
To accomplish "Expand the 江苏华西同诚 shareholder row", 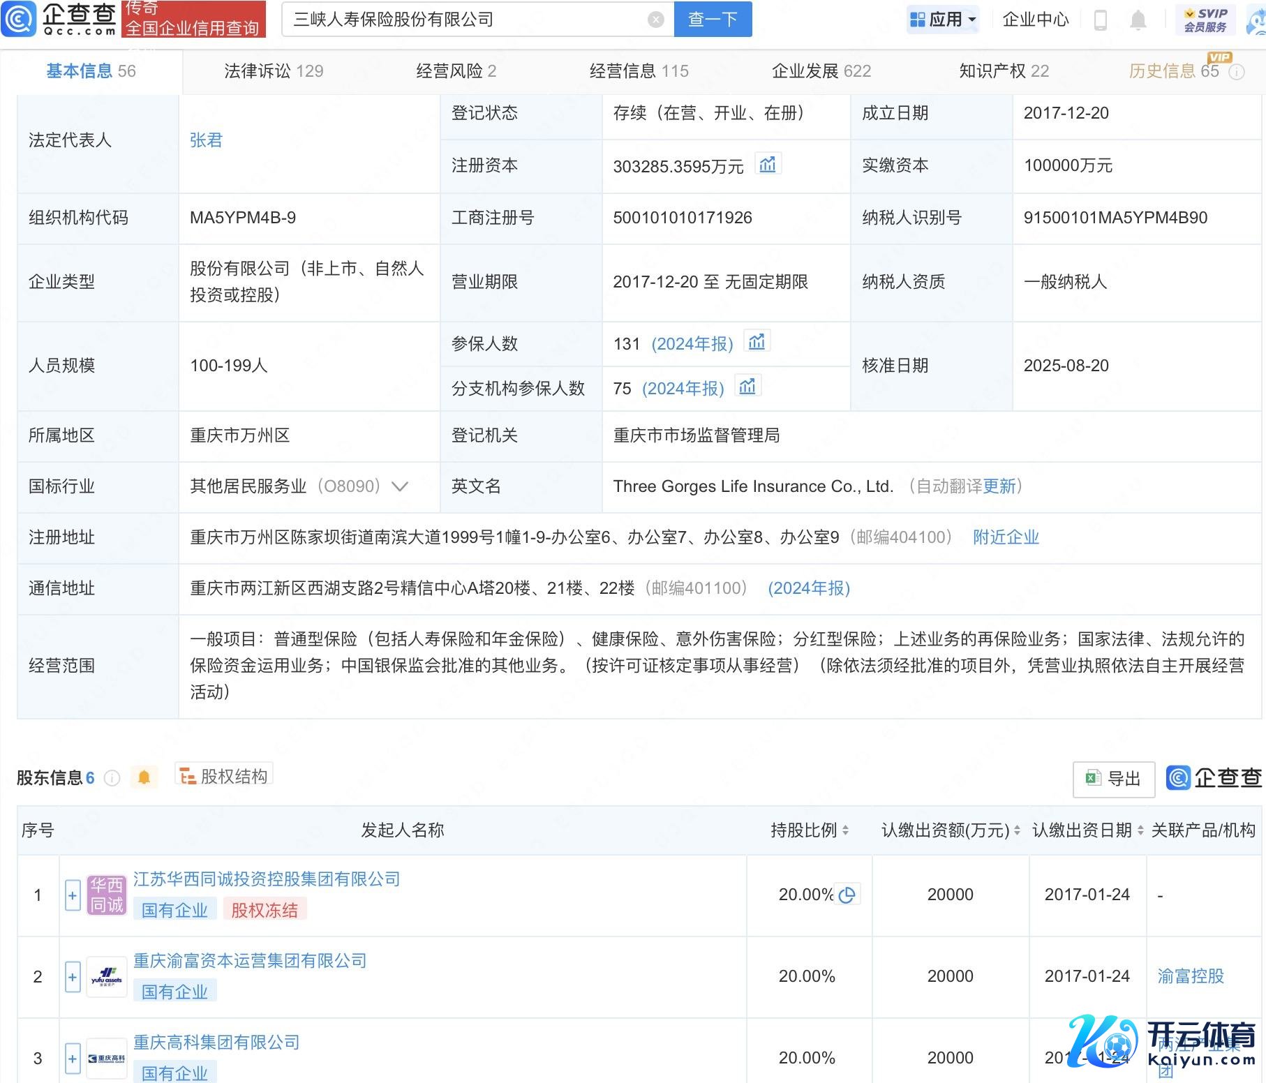I will [x=73, y=895].
